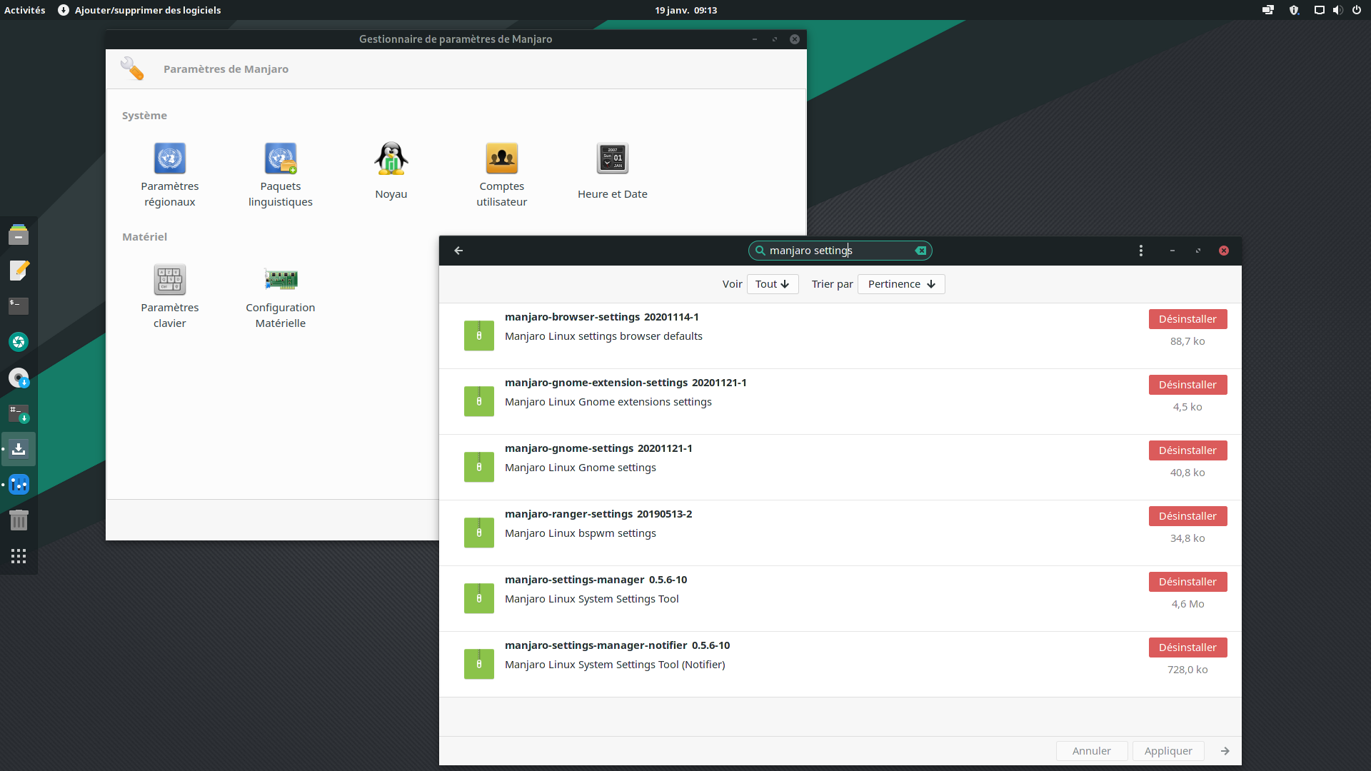Select 'Manjaro Linux System Settings Tool' row text
This screenshot has width=1371, height=771.
(x=592, y=599)
